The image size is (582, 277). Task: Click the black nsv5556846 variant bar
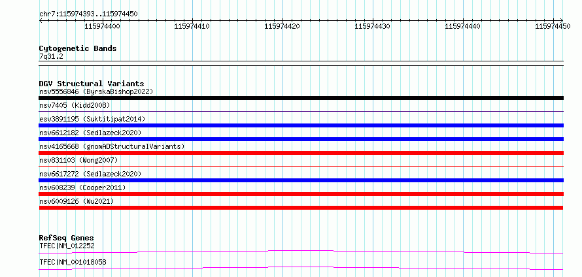(301, 98)
